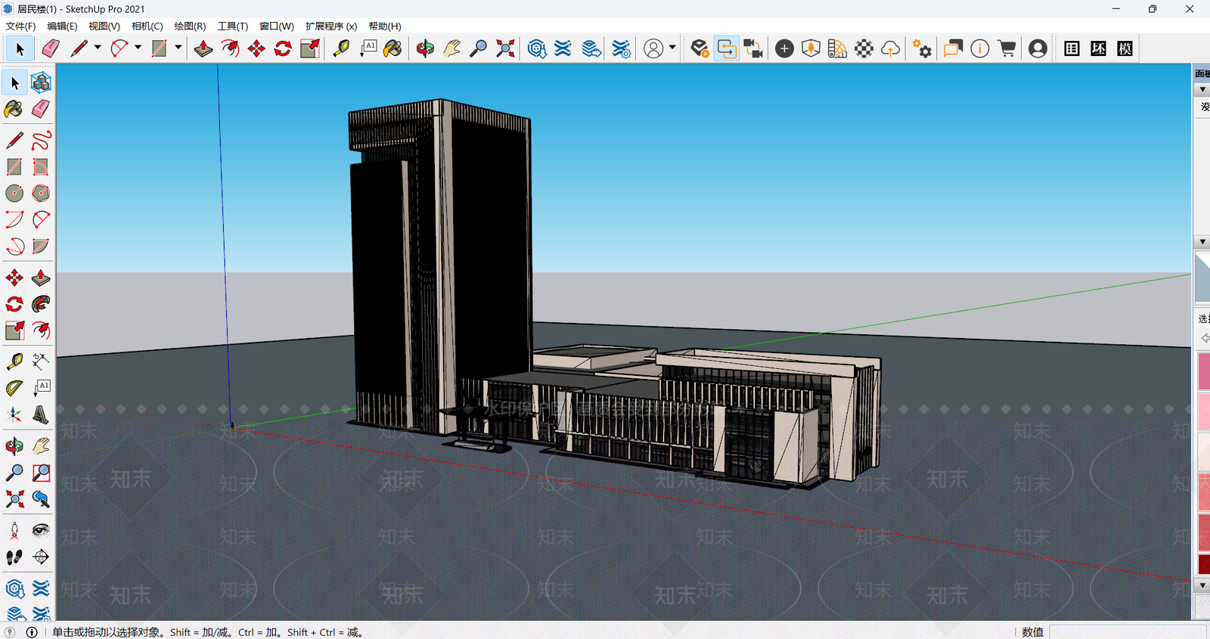Choose the Polygon tool

[41, 193]
